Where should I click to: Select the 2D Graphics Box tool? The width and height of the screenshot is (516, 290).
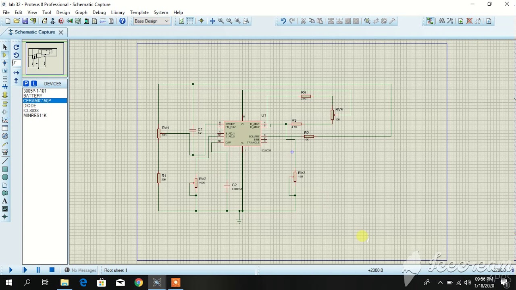click(x=5, y=169)
